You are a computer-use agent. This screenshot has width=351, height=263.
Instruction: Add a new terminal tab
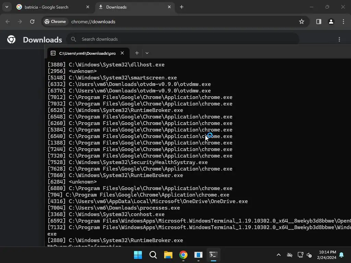pyautogui.click(x=137, y=53)
